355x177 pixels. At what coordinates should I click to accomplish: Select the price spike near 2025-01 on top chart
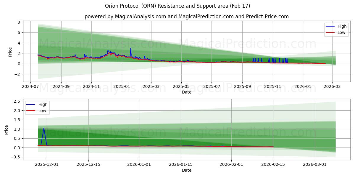131,49
